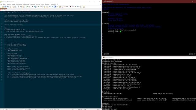Screen dimensions: 196x110
Task: Open the Macro menu
Action: (38, 4)
